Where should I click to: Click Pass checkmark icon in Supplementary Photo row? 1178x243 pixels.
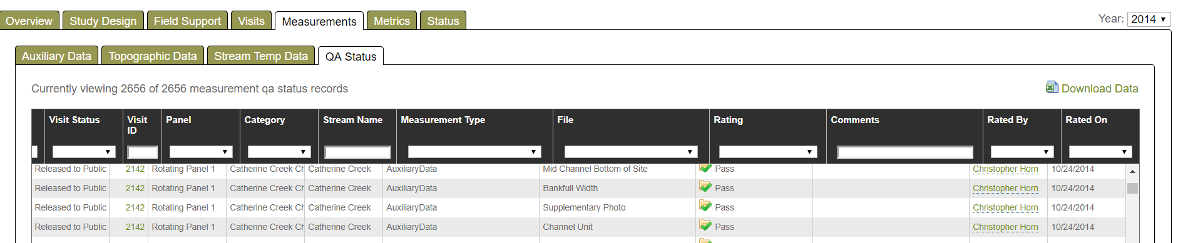(x=705, y=206)
